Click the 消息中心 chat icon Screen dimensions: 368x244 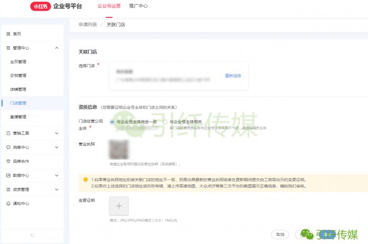[x=8, y=147]
